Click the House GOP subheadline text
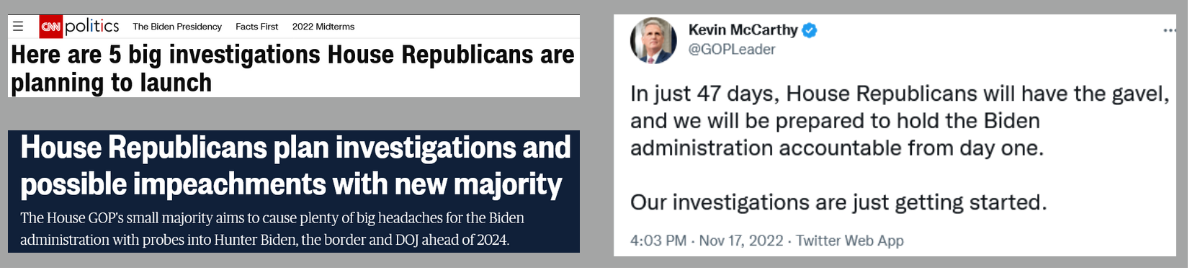Viewport: 1200px width, 270px height. pyautogui.click(x=272, y=228)
